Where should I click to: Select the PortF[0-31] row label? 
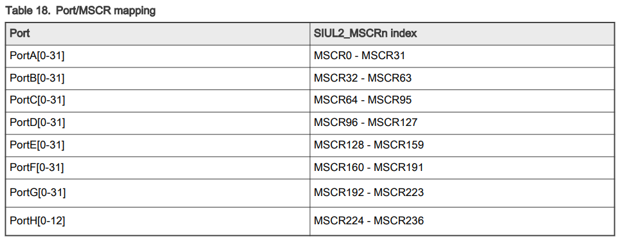coord(37,168)
